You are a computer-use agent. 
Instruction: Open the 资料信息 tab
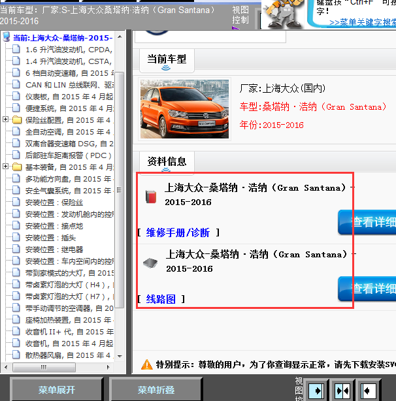tap(167, 162)
